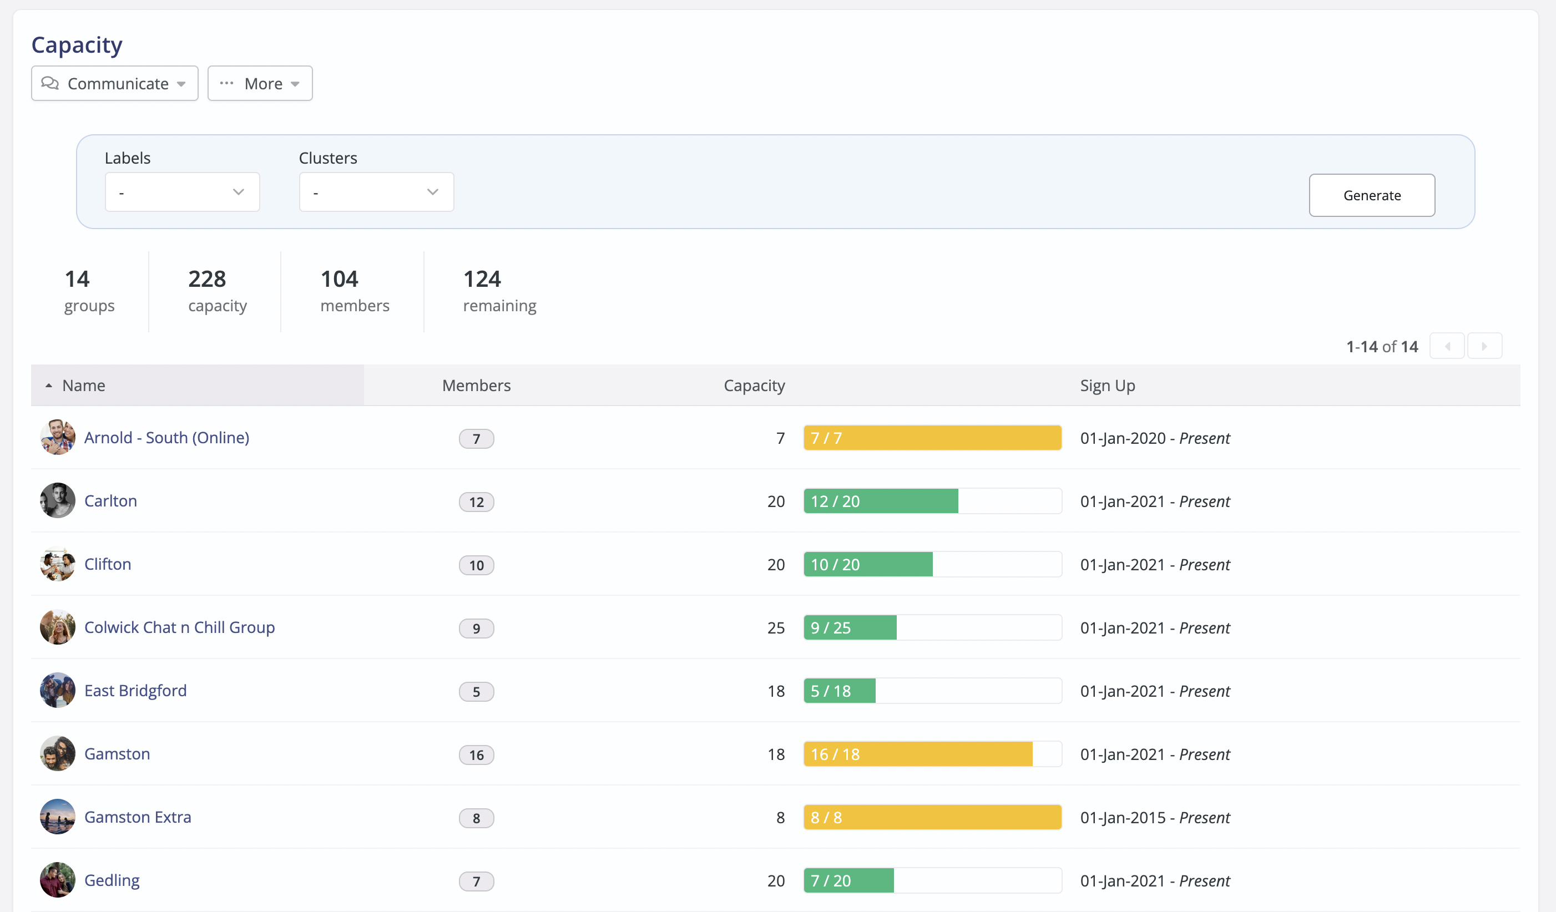Click the previous page arrow
The width and height of the screenshot is (1556, 912).
coord(1447,346)
